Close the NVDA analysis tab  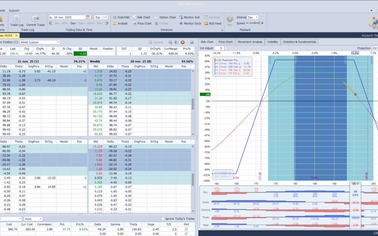(16, 35)
